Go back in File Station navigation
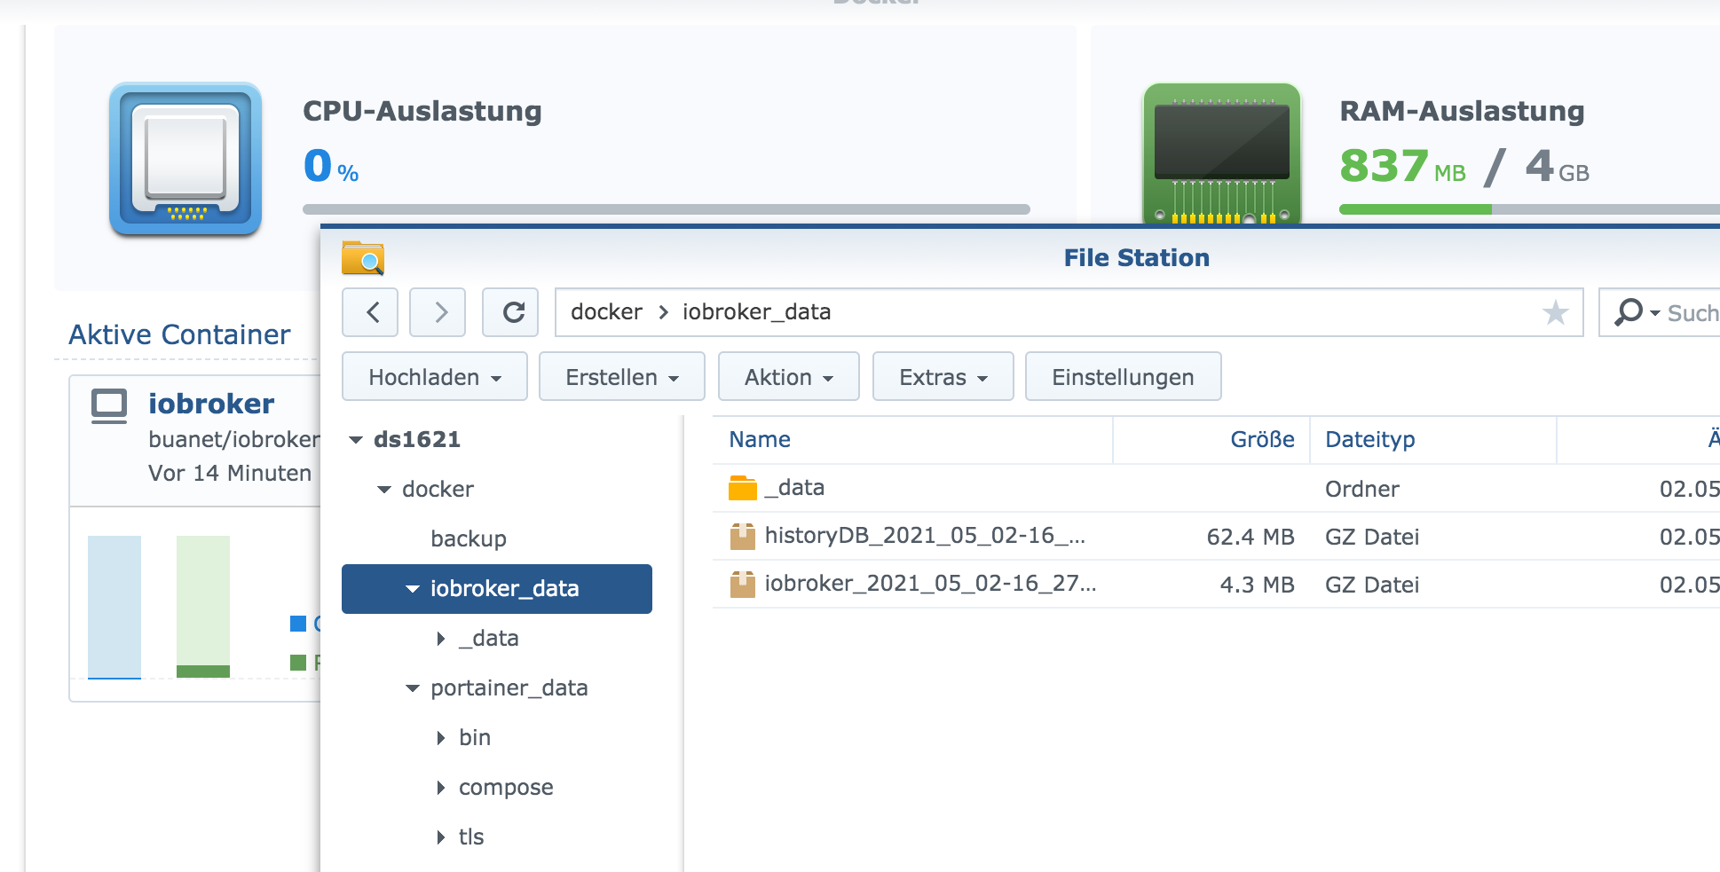The height and width of the screenshot is (872, 1720). [370, 312]
